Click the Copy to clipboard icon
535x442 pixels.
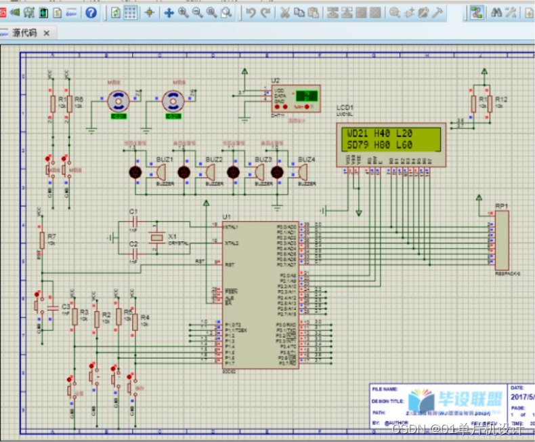299,13
